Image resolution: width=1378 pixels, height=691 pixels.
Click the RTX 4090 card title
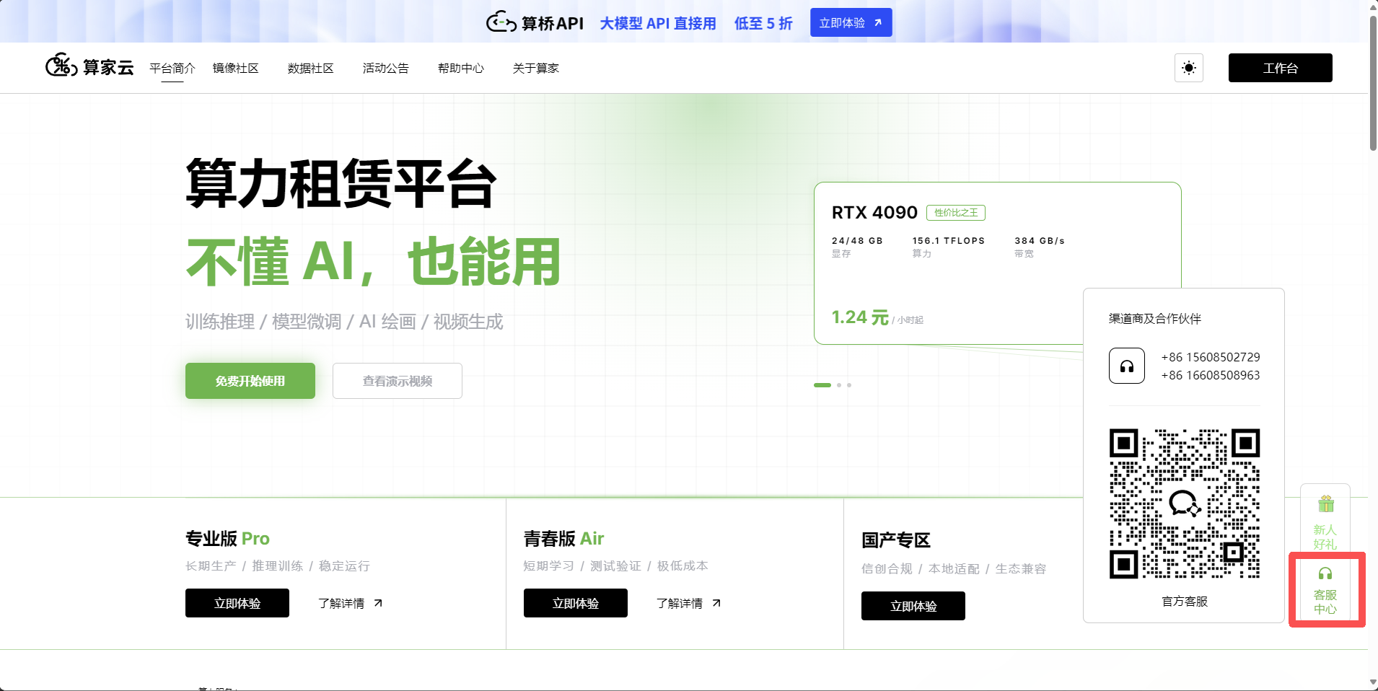pyautogui.click(x=874, y=212)
